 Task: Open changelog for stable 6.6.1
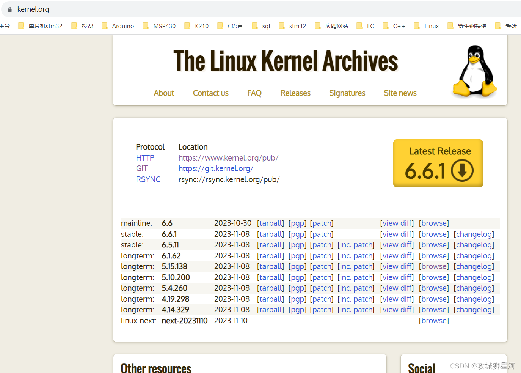tap(474, 234)
